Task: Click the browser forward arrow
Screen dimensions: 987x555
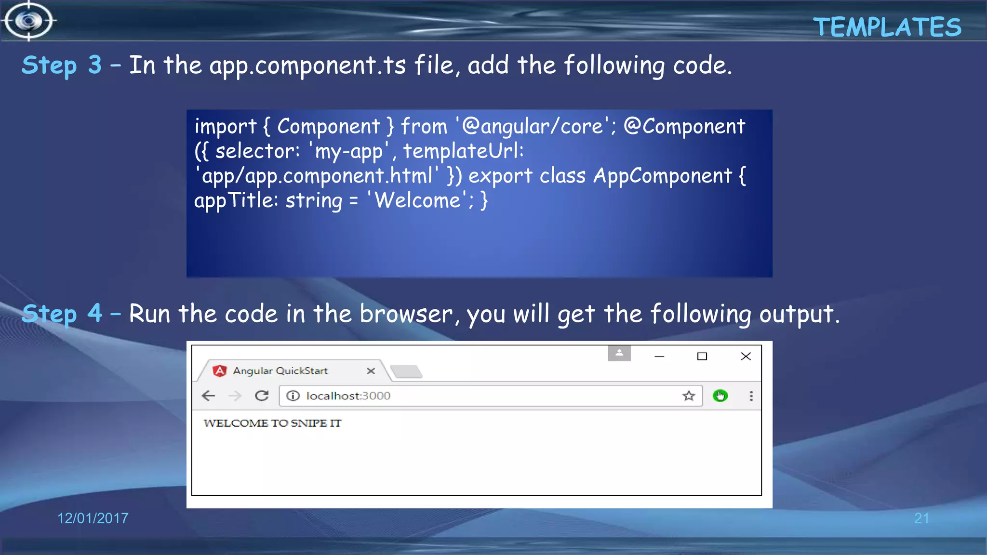Action: tap(235, 396)
